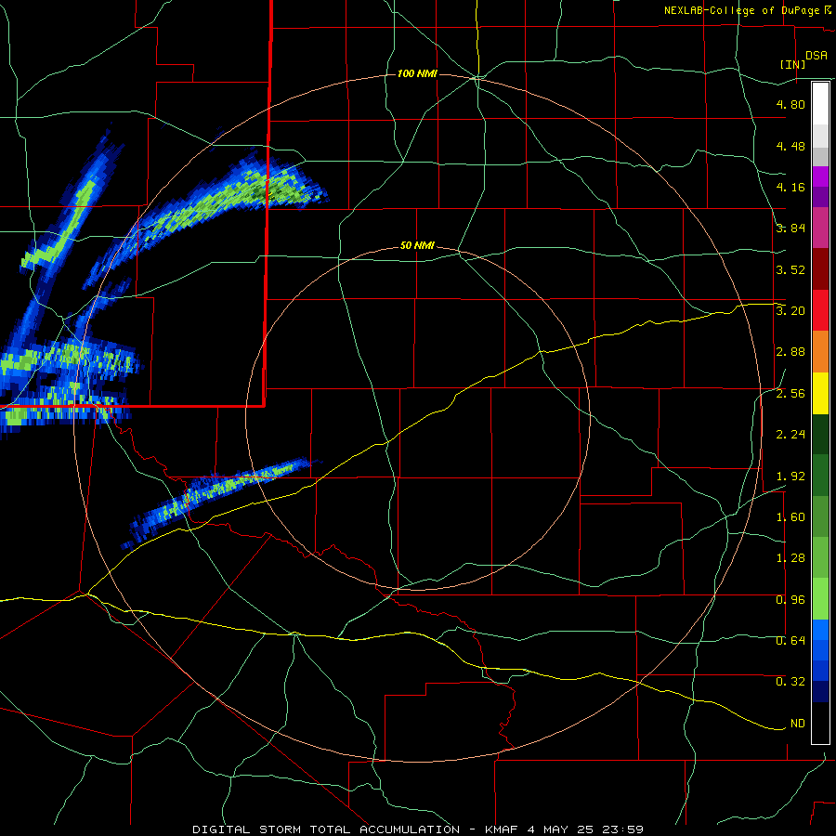Viewport: 836px width, 836px height.
Task: Select the '1.60' legend value
Action: [x=790, y=517]
